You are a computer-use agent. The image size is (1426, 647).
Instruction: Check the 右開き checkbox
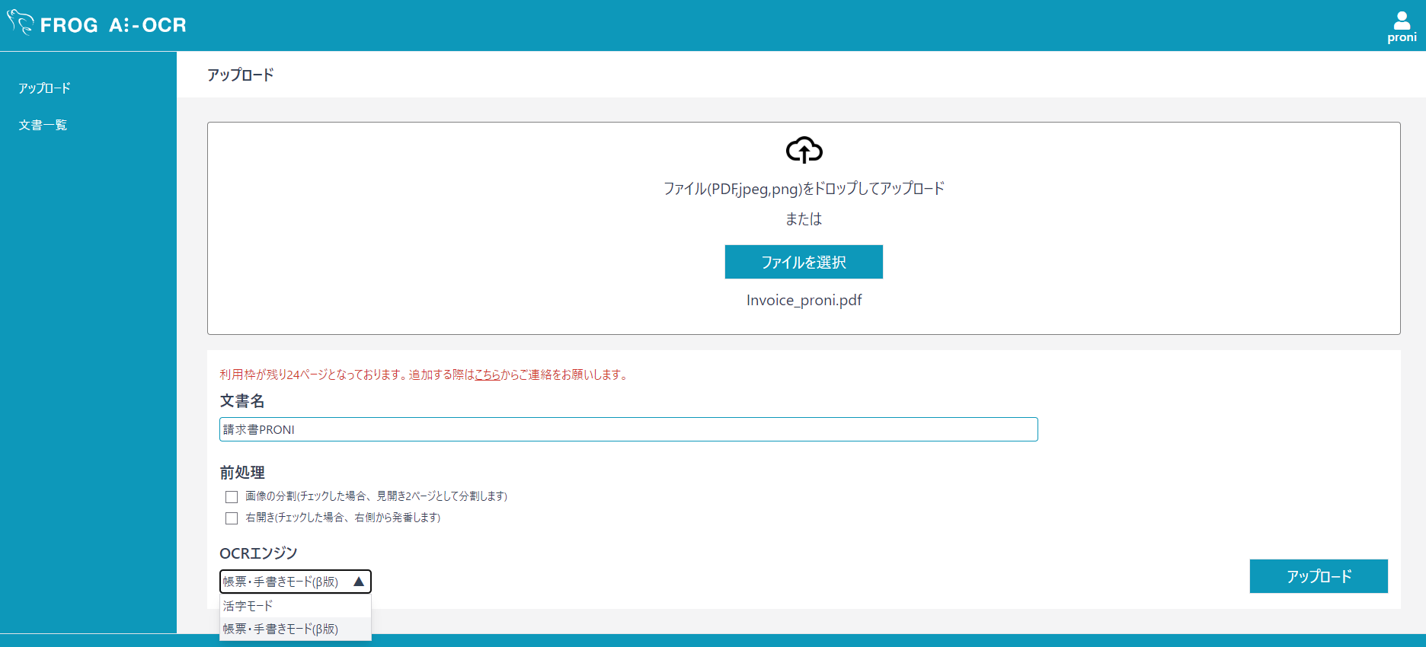click(x=232, y=518)
